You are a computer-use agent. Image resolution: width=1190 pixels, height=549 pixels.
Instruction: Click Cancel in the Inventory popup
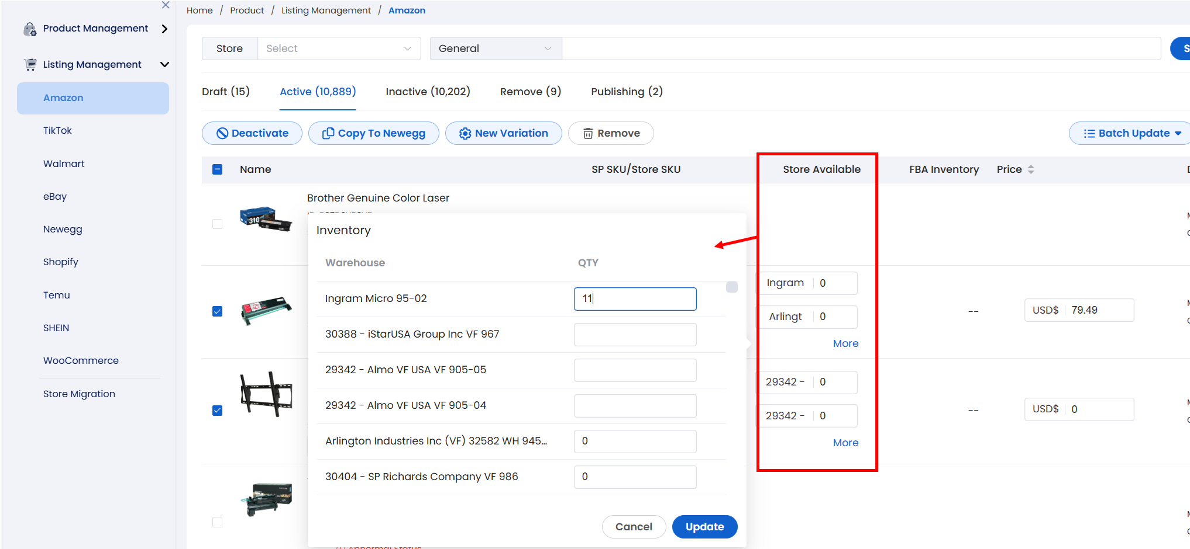(634, 527)
